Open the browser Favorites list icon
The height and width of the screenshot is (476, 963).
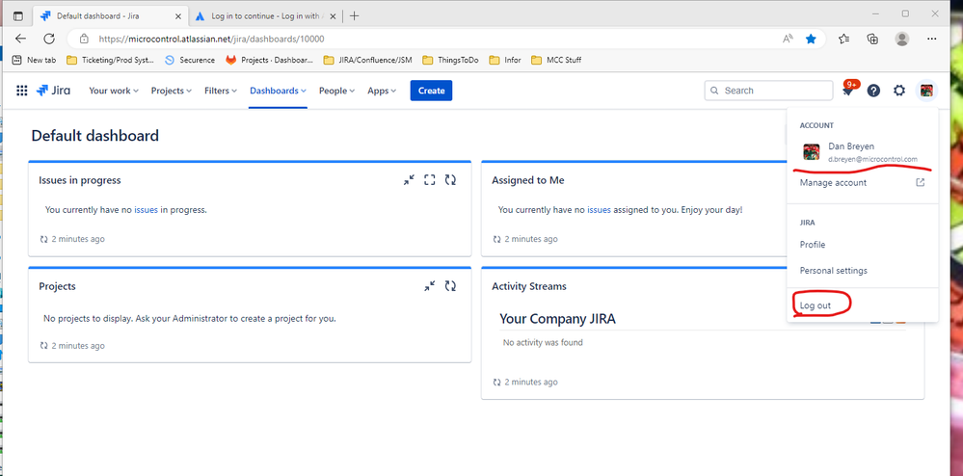click(x=843, y=39)
